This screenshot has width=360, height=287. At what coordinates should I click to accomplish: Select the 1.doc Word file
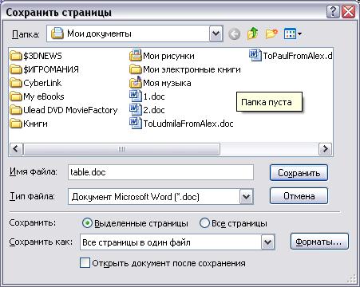pyautogui.click(x=147, y=96)
